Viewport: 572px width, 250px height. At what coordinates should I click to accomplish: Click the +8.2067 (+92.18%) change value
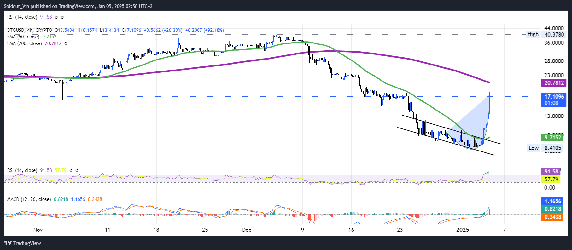[x=205, y=30]
